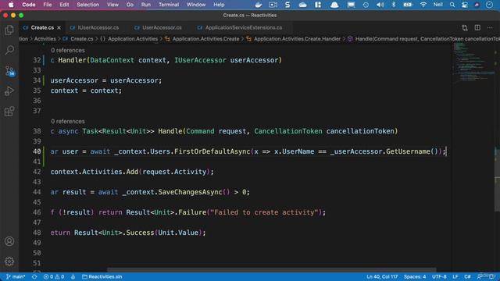Image resolution: width=500 pixels, height=281 pixels.
Task: Click the battery status menu bar icon
Action: click(408, 5)
